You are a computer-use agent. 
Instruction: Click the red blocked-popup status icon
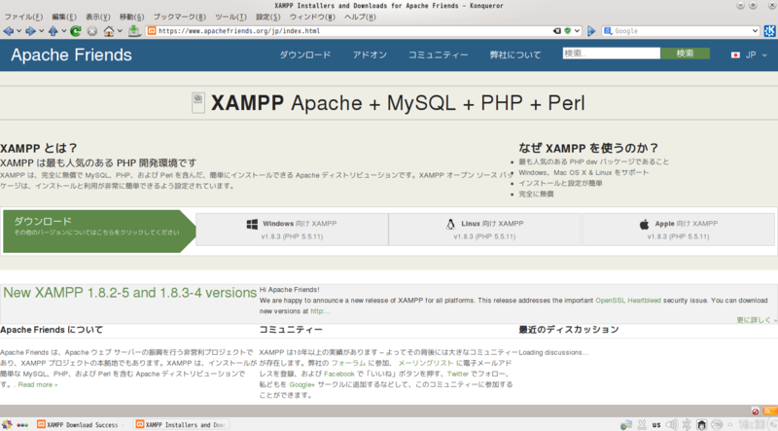click(x=756, y=412)
